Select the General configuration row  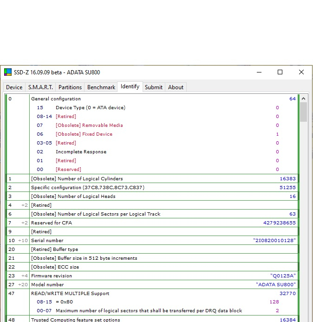152,99
